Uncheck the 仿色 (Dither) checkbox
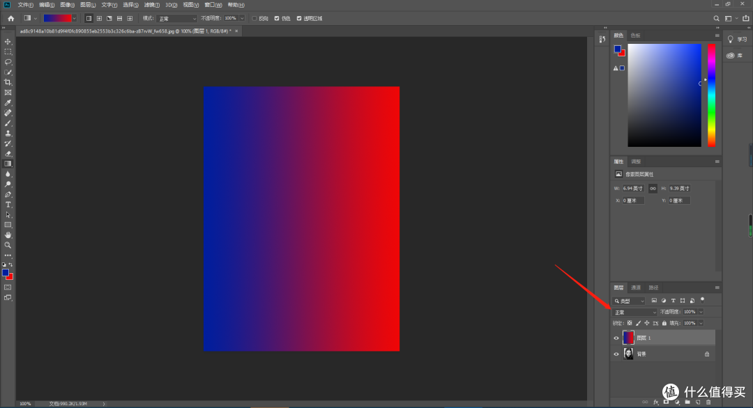The image size is (753, 408). 277,18
